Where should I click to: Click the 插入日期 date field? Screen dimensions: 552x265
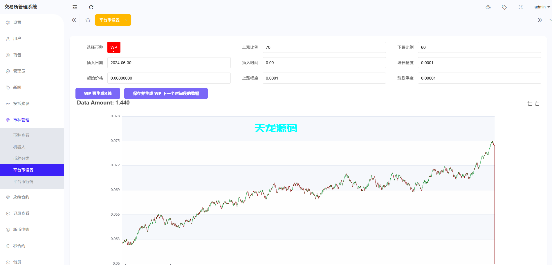169,63
